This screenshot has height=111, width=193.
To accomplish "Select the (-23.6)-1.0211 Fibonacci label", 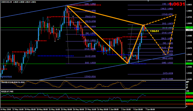I will click(x=90, y=77).
